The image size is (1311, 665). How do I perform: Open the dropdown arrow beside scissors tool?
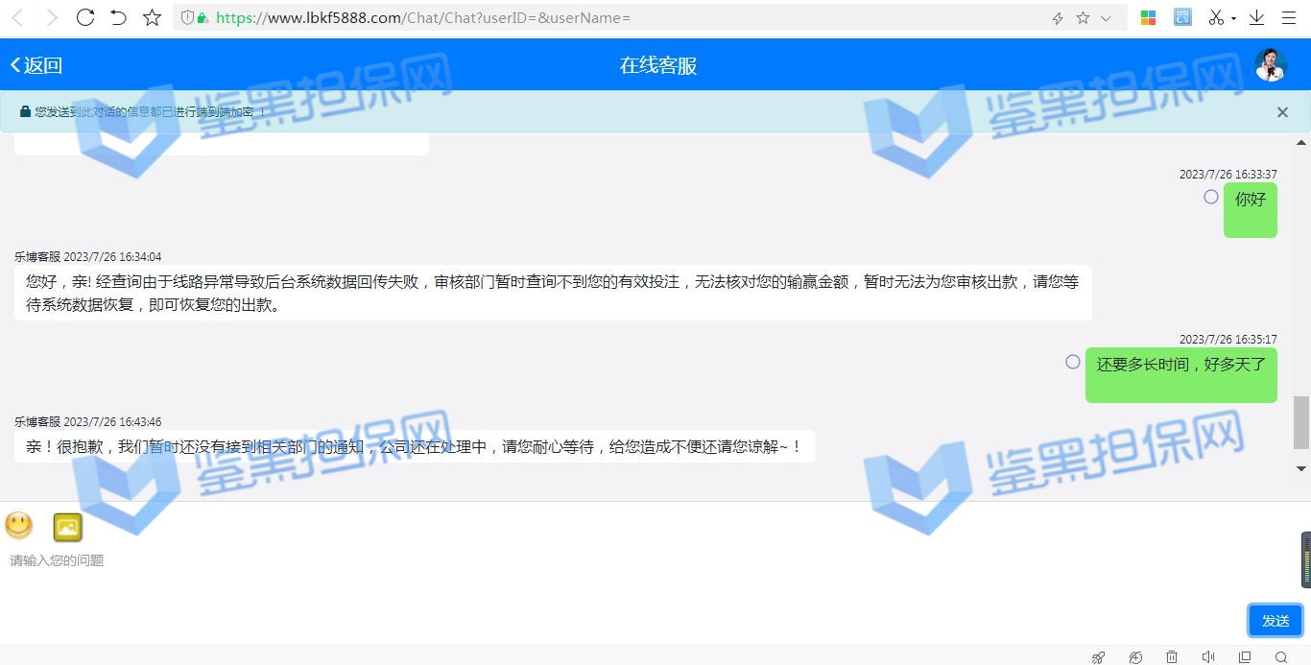pyautogui.click(x=1233, y=18)
